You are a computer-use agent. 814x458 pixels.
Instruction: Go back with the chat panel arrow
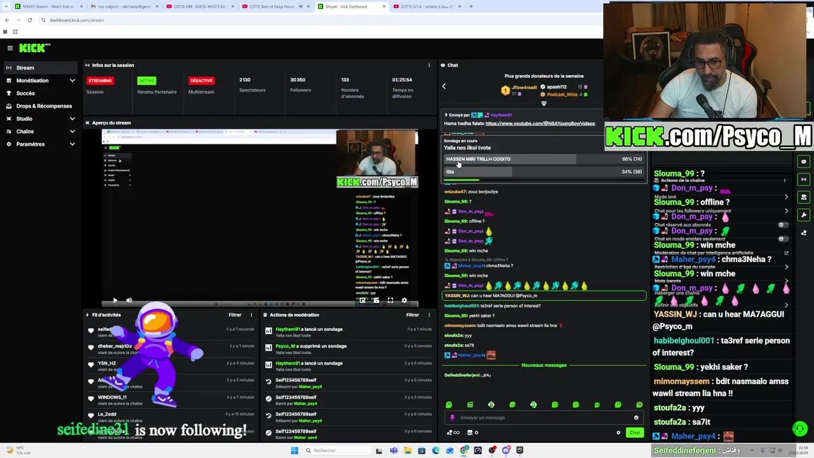(444, 86)
